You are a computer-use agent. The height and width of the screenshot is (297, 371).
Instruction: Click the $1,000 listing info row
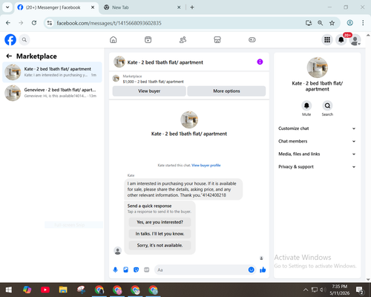(x=189, y=79)
